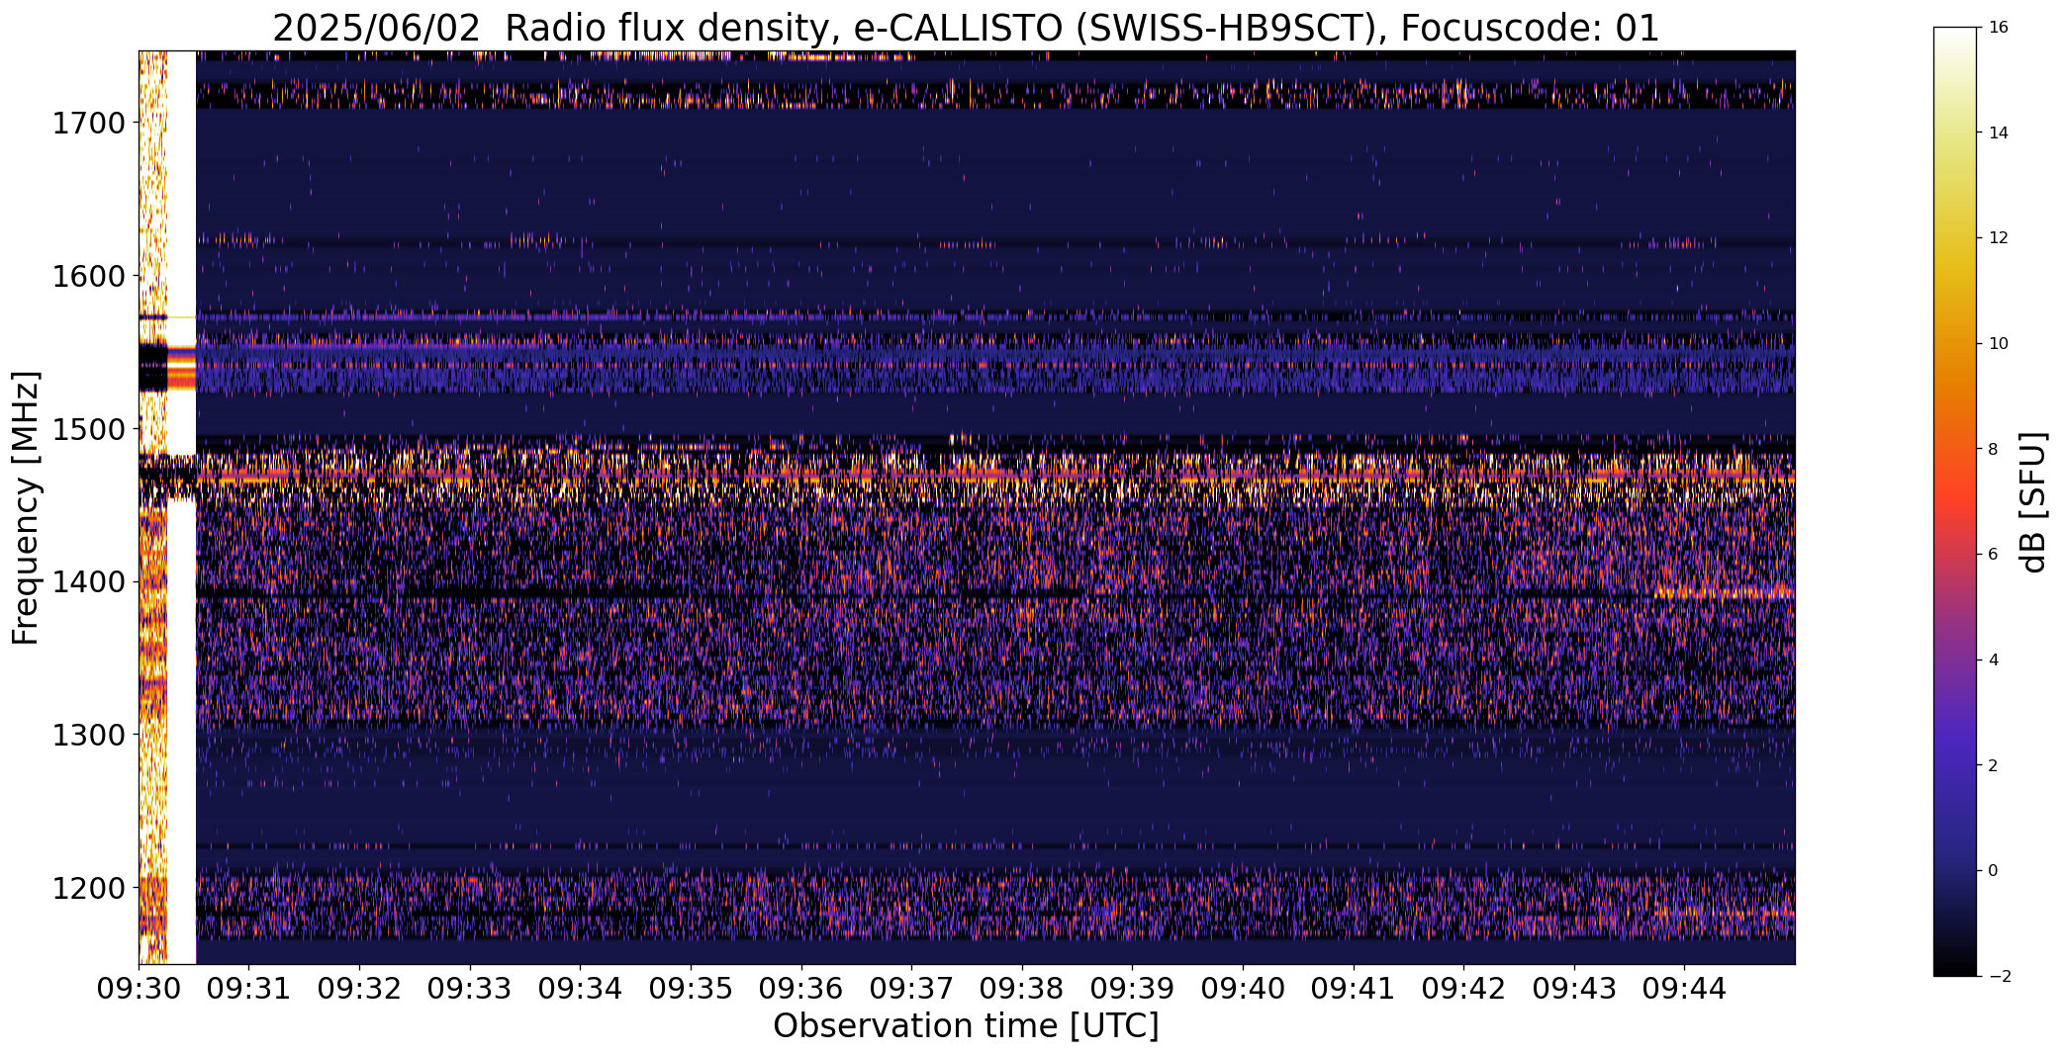Click the colorbar tick label 8

[1993, 449]
